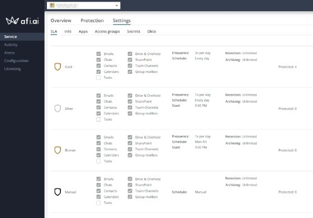Image resolution: width=313 pixels, height=218 pixels.
Task: Click 'Mon-Fri' schedule value in Bronze
Action: coord(201,142)
